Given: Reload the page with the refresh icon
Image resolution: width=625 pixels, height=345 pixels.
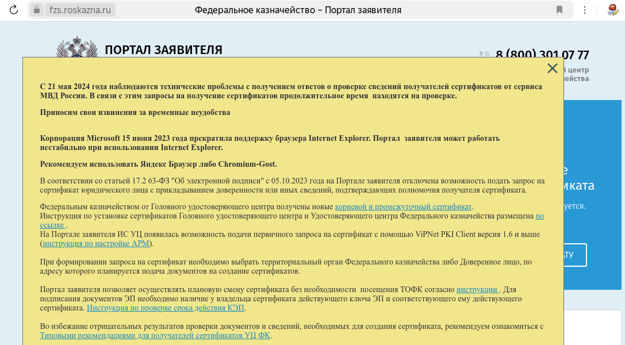Looking at the screenshot, I should tap(14, 10).
